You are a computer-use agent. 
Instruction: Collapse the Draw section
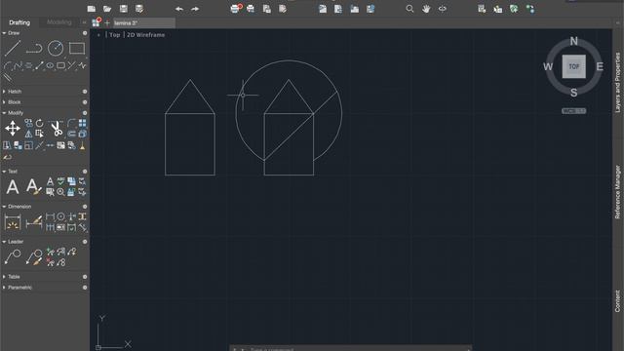pos(4,33)
